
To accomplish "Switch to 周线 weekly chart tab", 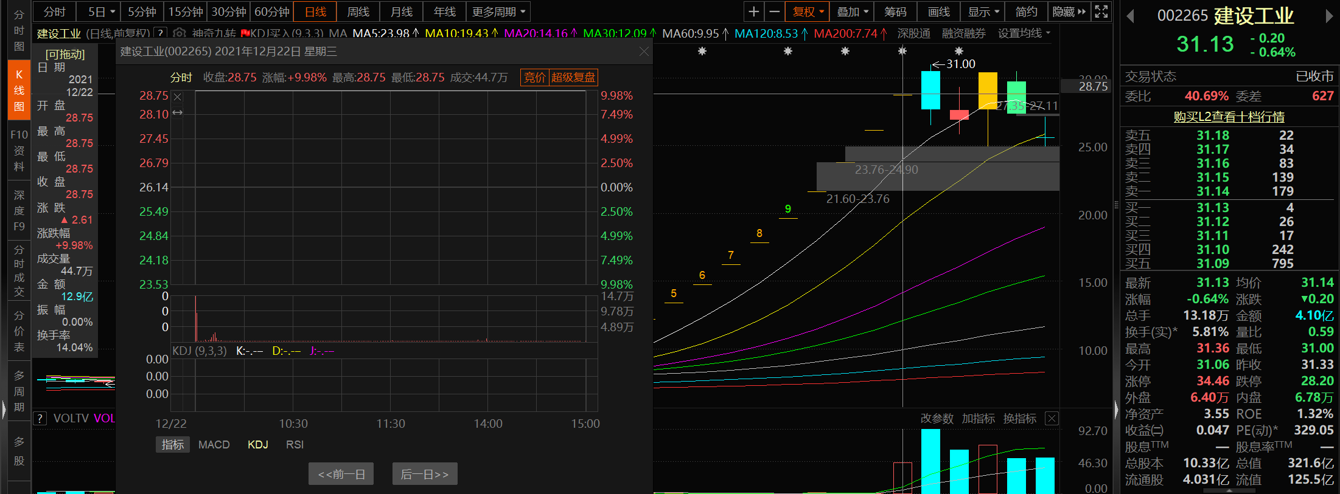I will coord(358,12).
